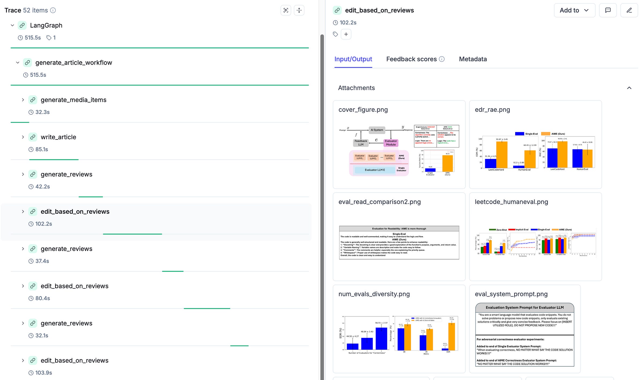The image size is (643, 380).
Task: Collapse the generate_article_workflow node
Action: coord(18,63)
